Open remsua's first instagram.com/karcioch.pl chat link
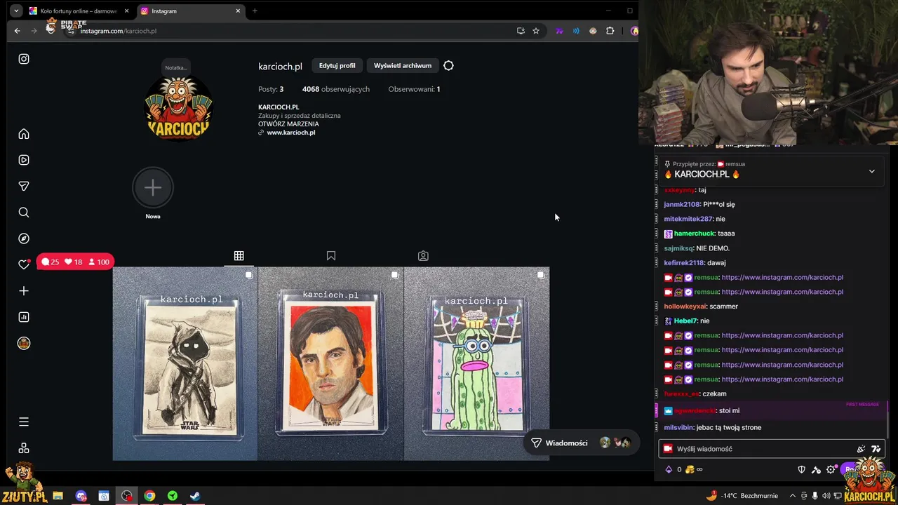 click(x=782, y=277)
